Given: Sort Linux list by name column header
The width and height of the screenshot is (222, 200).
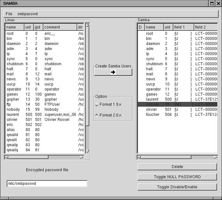Looking at the screenshot, I should click(x=15, y=27).
